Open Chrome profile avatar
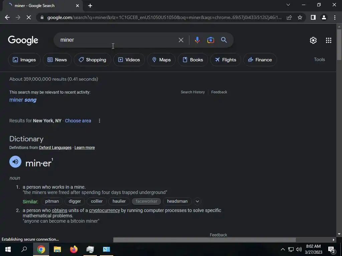 324,17
